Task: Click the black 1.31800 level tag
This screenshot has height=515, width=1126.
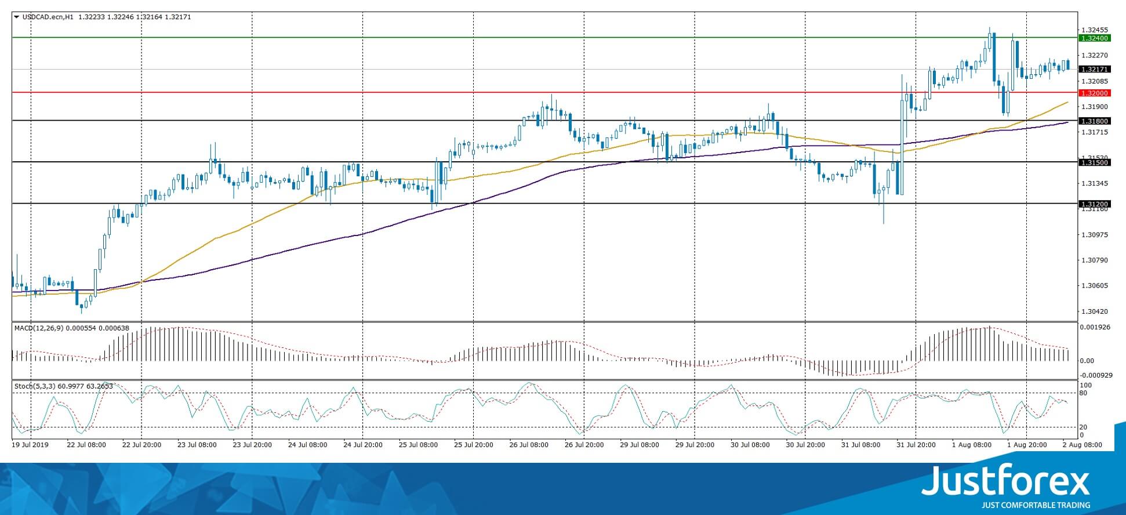Action: tap(1094, 121)
